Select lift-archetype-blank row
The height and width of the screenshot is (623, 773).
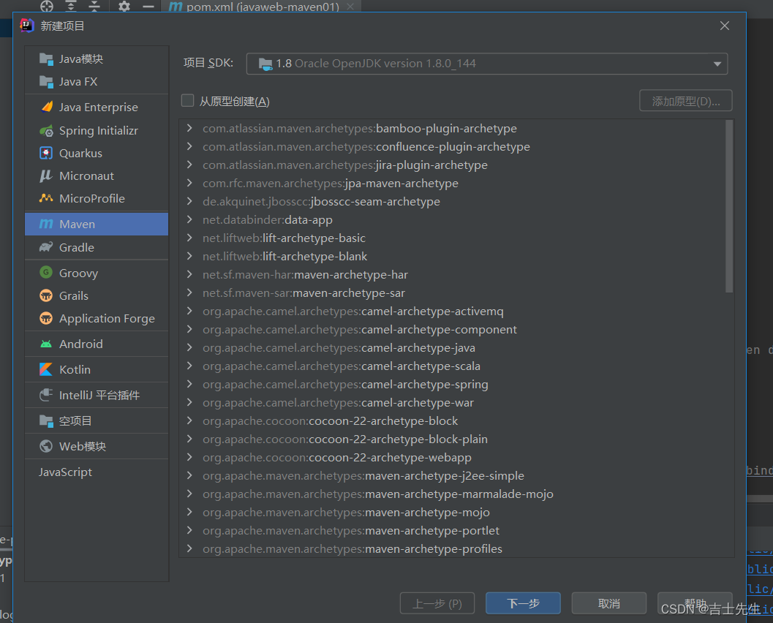click(453, 257)
